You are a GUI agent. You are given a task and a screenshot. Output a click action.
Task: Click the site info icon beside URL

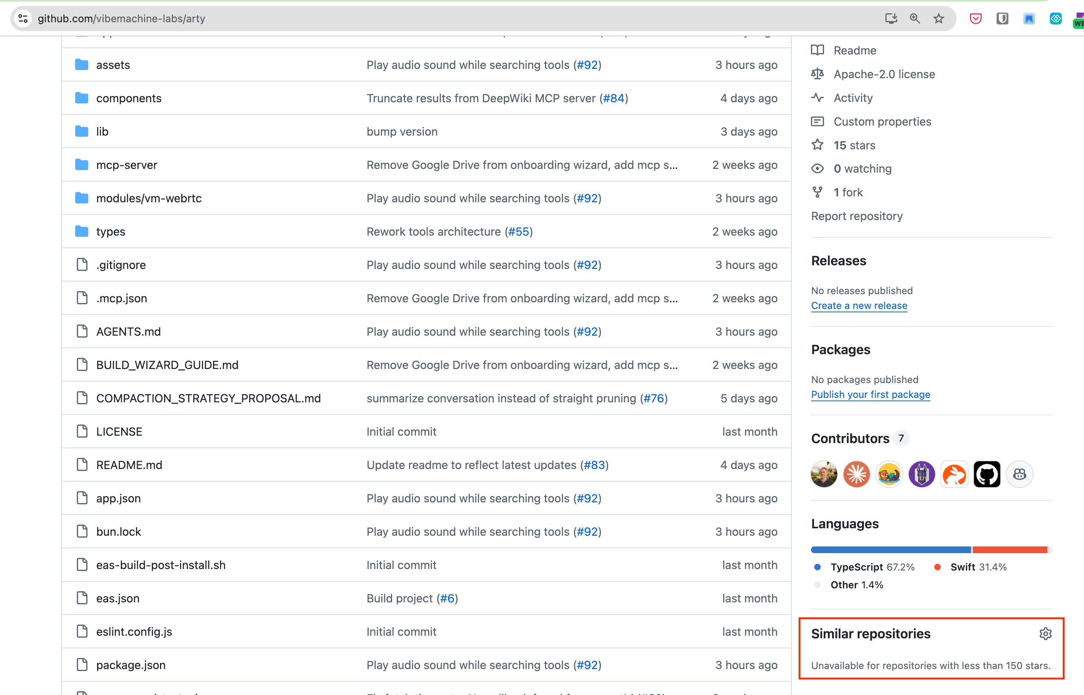[x=23, y=19]
